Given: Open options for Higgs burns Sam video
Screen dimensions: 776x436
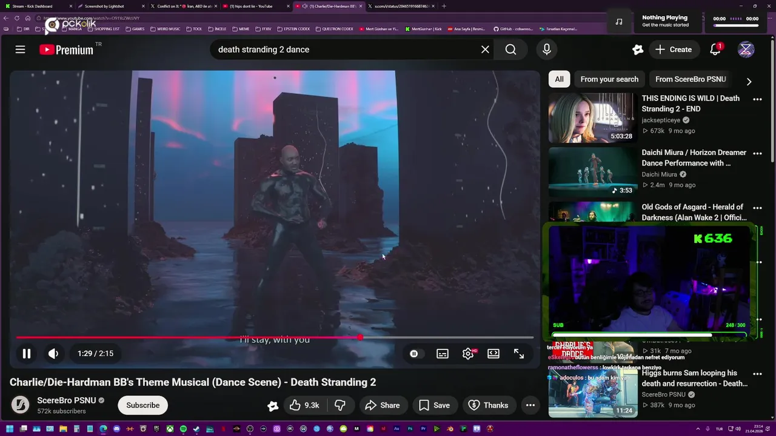Looking at the screenshot, I should tap(757, 374).
